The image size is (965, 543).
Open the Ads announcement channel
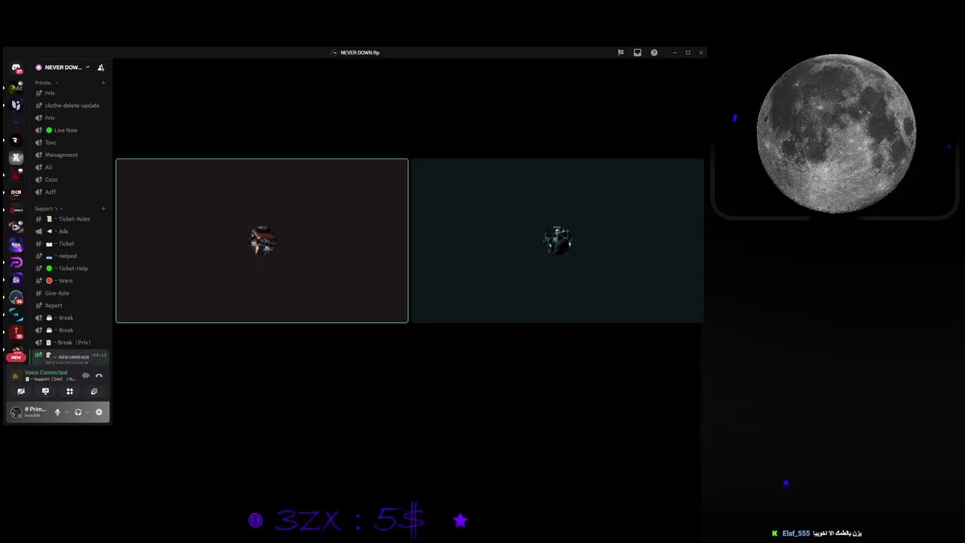tap(72, 232)
